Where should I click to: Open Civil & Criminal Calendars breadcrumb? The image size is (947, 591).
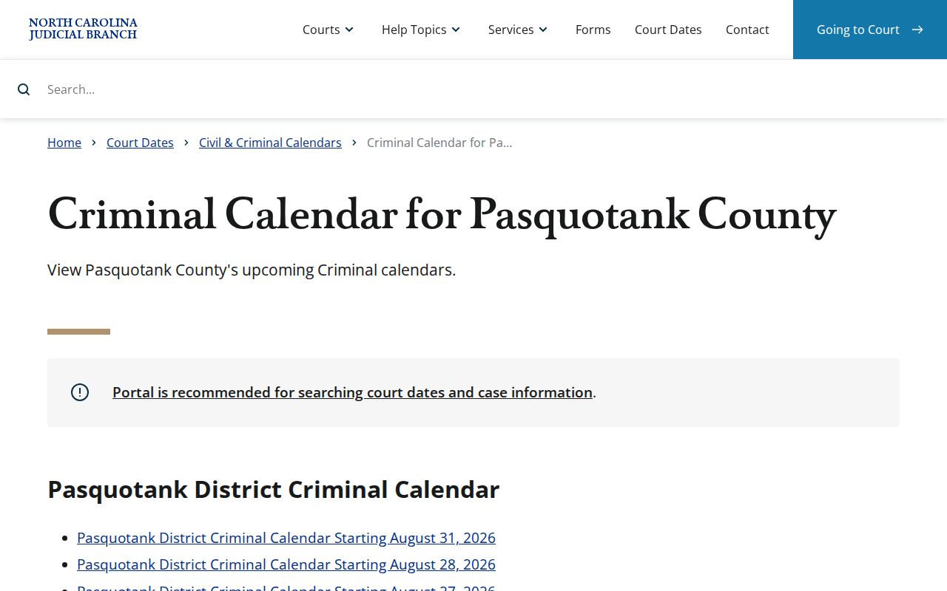[x=270, y=143]
